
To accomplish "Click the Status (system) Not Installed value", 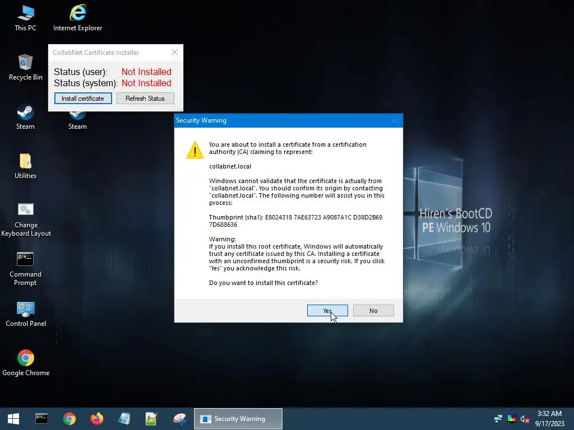I will pos(146,83).
